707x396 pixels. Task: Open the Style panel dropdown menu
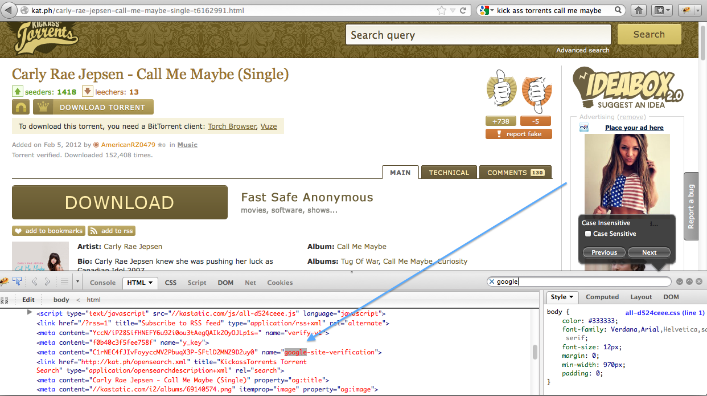click(x=571, y=297)
